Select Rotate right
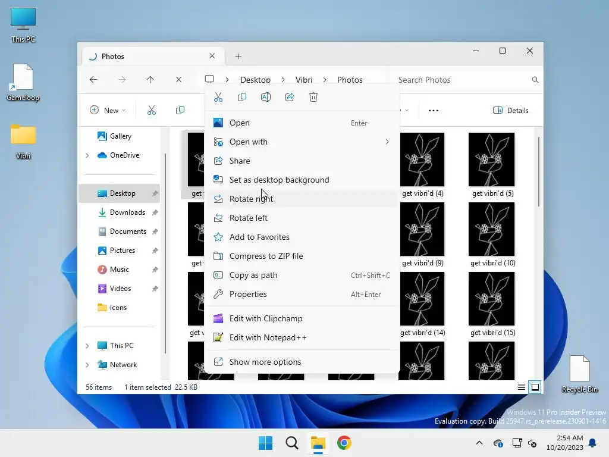The image size is (609, 457). coord(302,199)
